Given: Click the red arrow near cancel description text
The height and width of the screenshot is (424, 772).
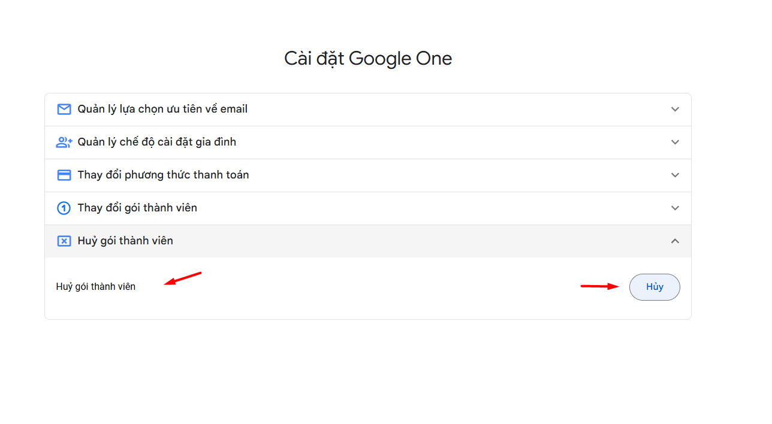Looking at the screenshot, I should 183,278.
